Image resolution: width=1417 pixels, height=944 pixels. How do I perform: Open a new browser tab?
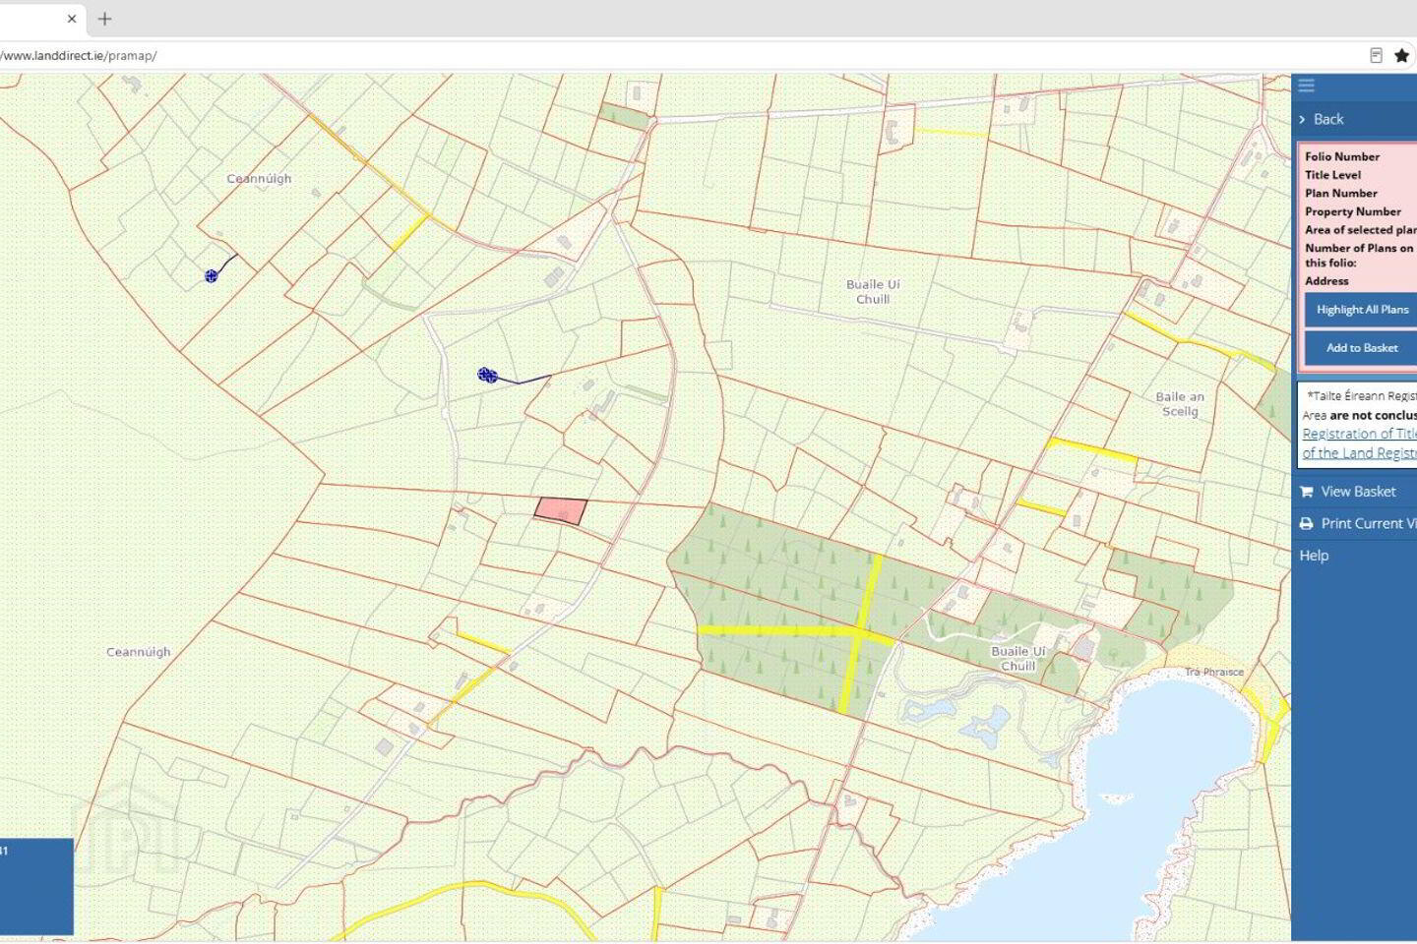tap(105, 19)
